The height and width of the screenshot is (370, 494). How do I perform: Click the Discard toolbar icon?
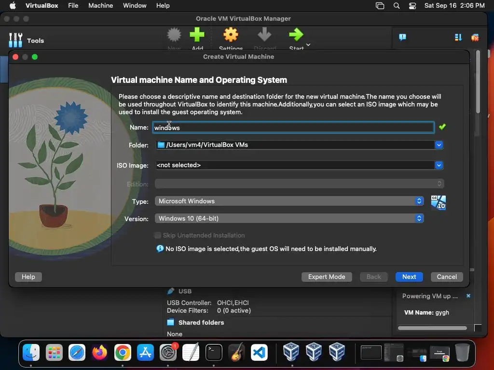264,35
